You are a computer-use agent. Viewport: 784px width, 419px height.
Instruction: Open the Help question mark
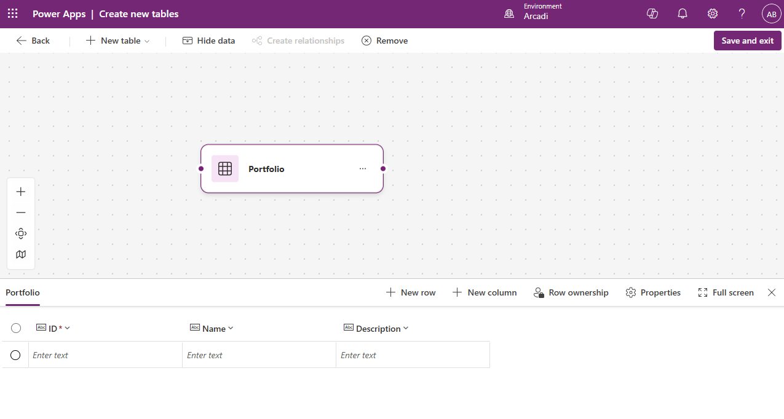(x=742, y=14)
